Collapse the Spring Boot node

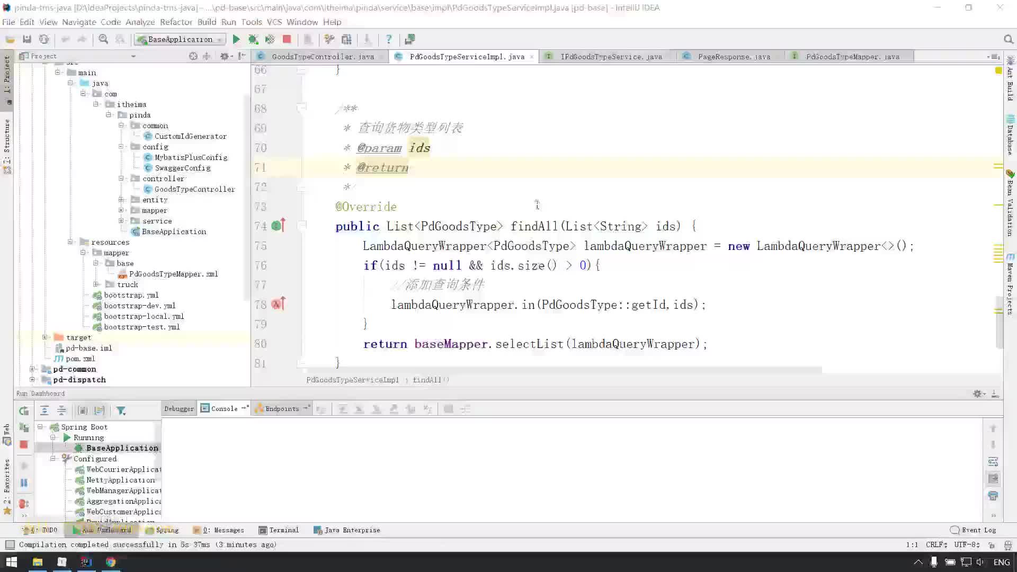click(40, 427)
